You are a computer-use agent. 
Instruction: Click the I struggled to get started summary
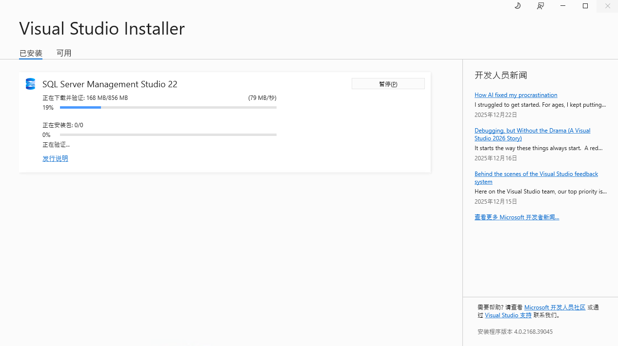click(x=540, y=105)
